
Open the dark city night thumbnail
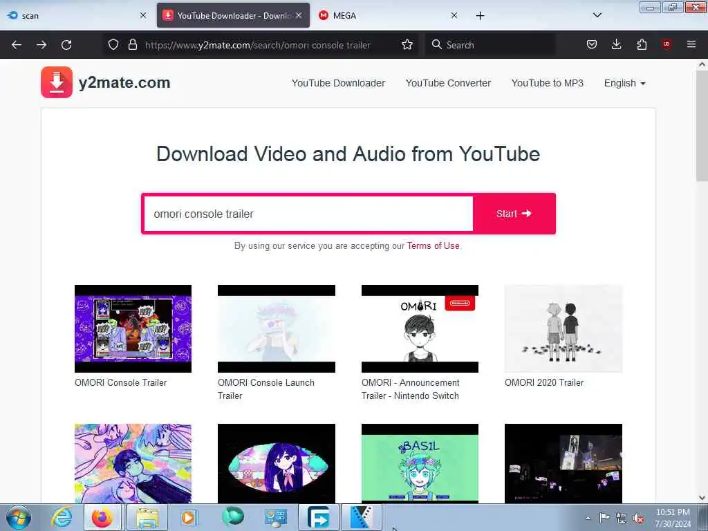pos(563,463)
